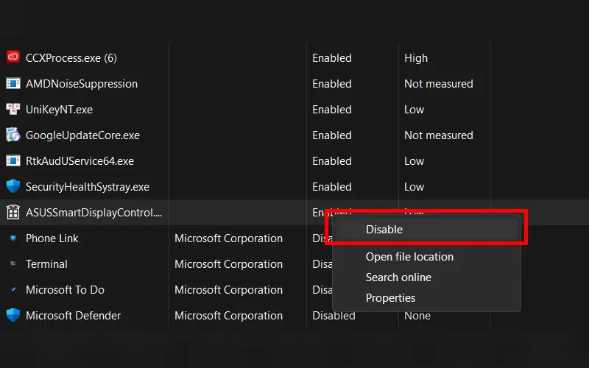Click Microsoft Corporation publisher of Microsoft Defender
Screen dimensions: 589x368
click(228, 316)
